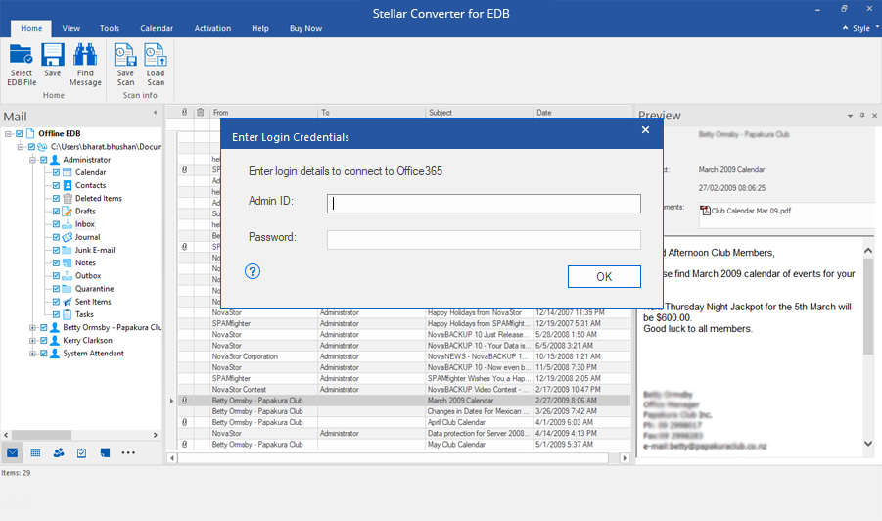Sort messages by the Date column
Viewport: 882px width, 521px height.
pos(581,112)
